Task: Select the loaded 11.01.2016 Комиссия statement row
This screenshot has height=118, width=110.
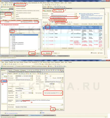Action: pyautogui.click(x=20, y=22)
